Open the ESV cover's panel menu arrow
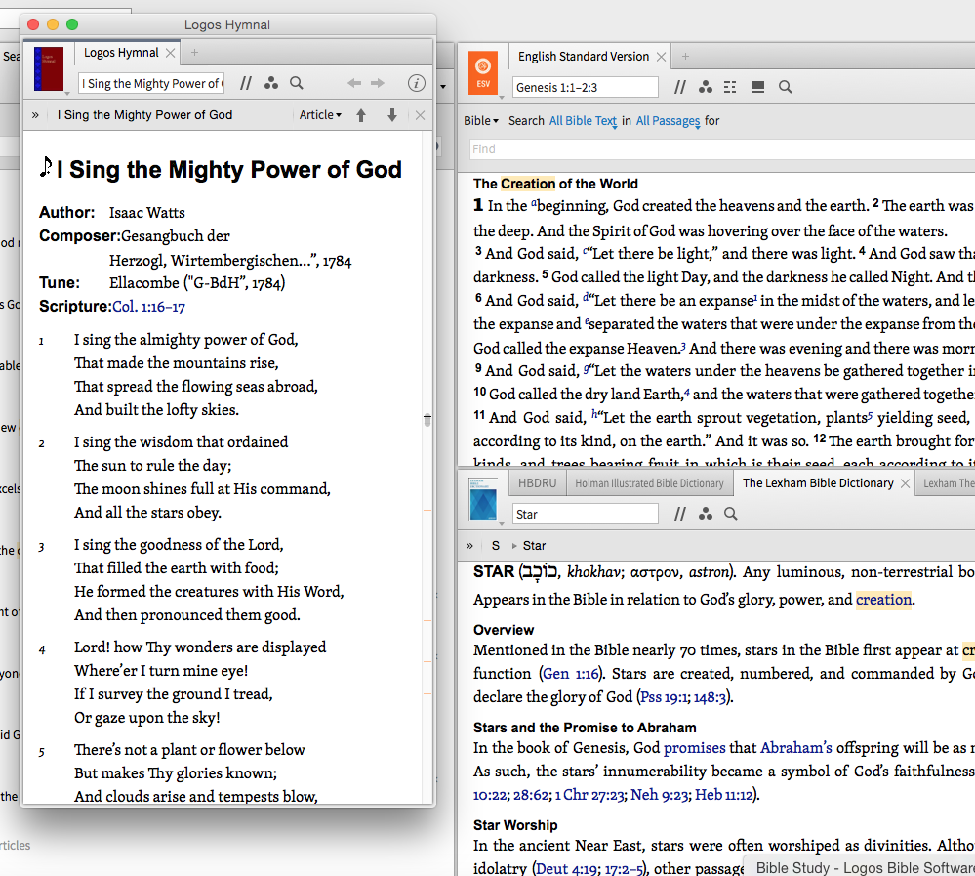 tap(501, 97)
